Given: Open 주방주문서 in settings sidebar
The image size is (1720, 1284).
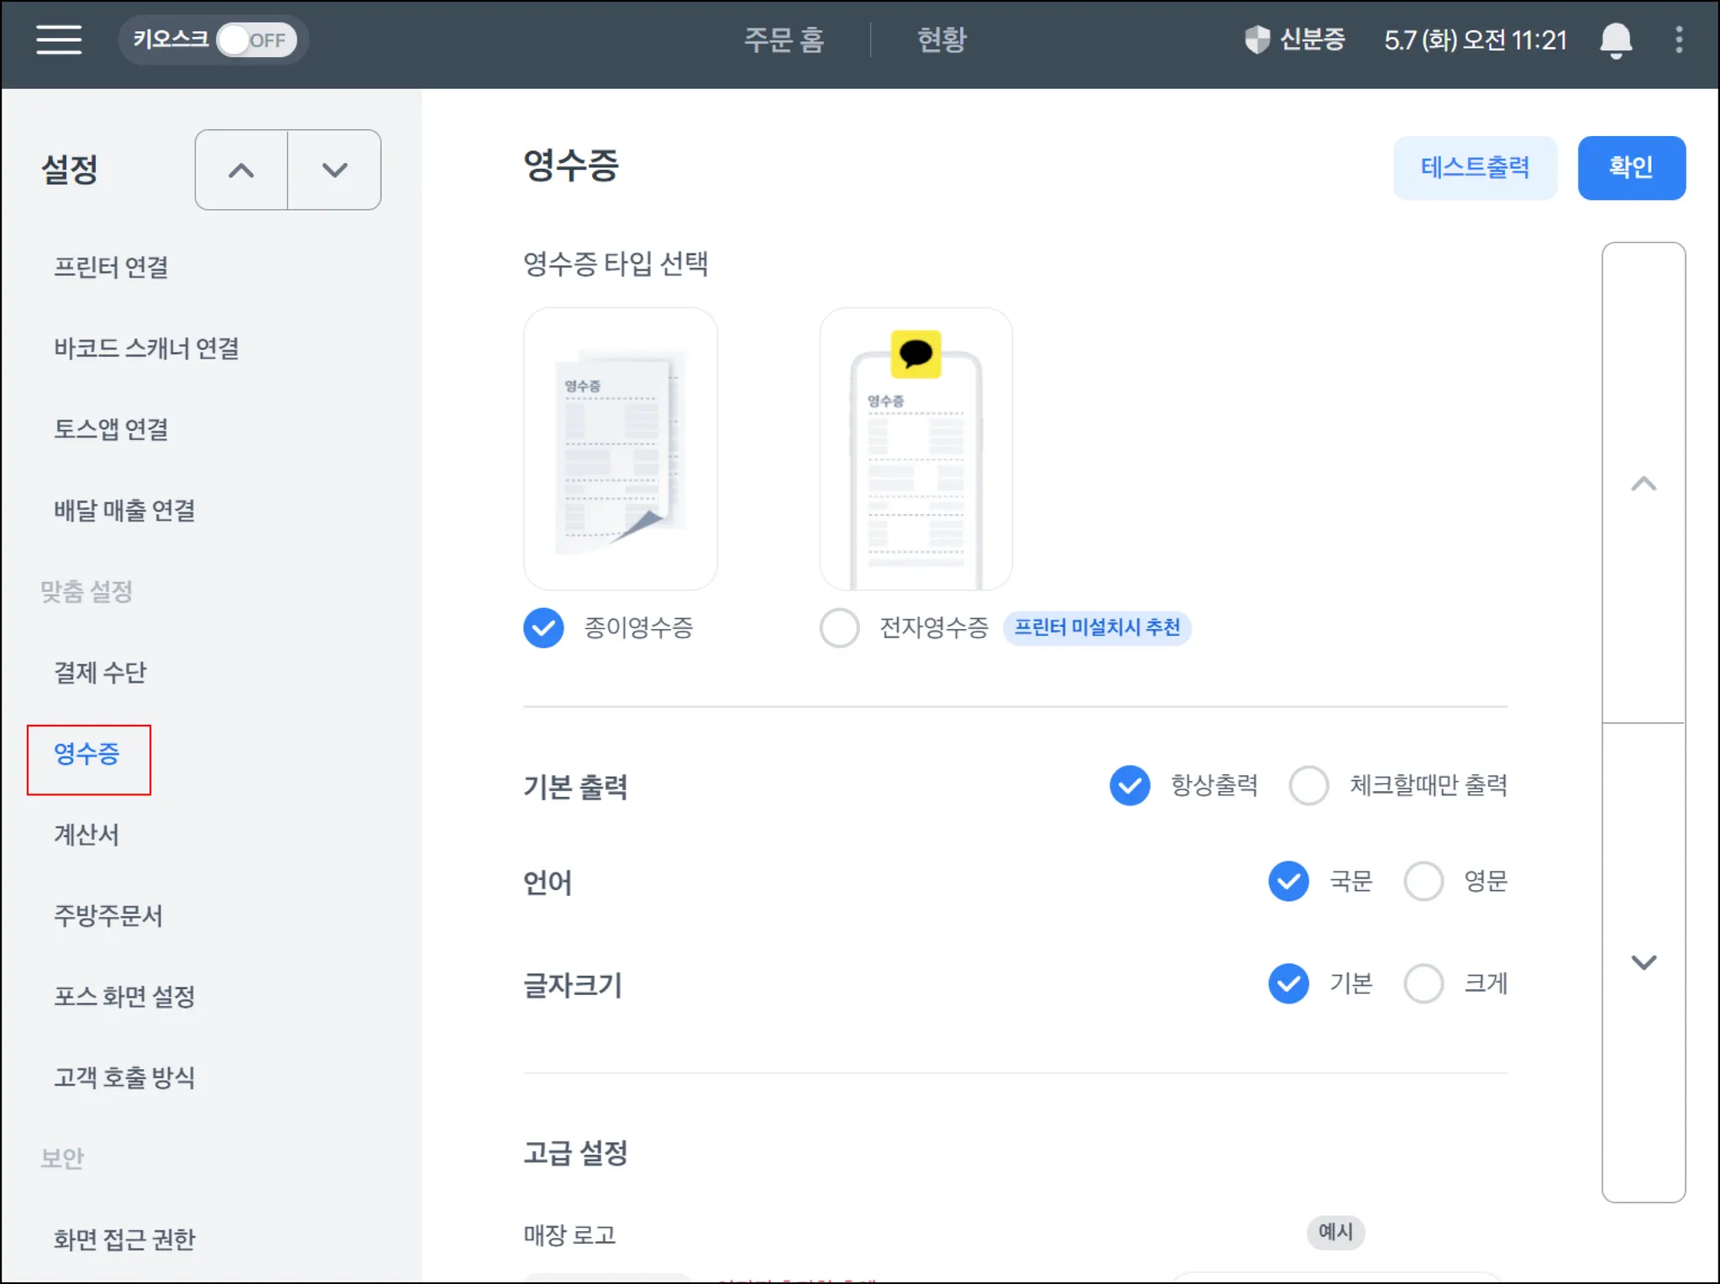Looking at the screenshot, I should pos(108,915).
